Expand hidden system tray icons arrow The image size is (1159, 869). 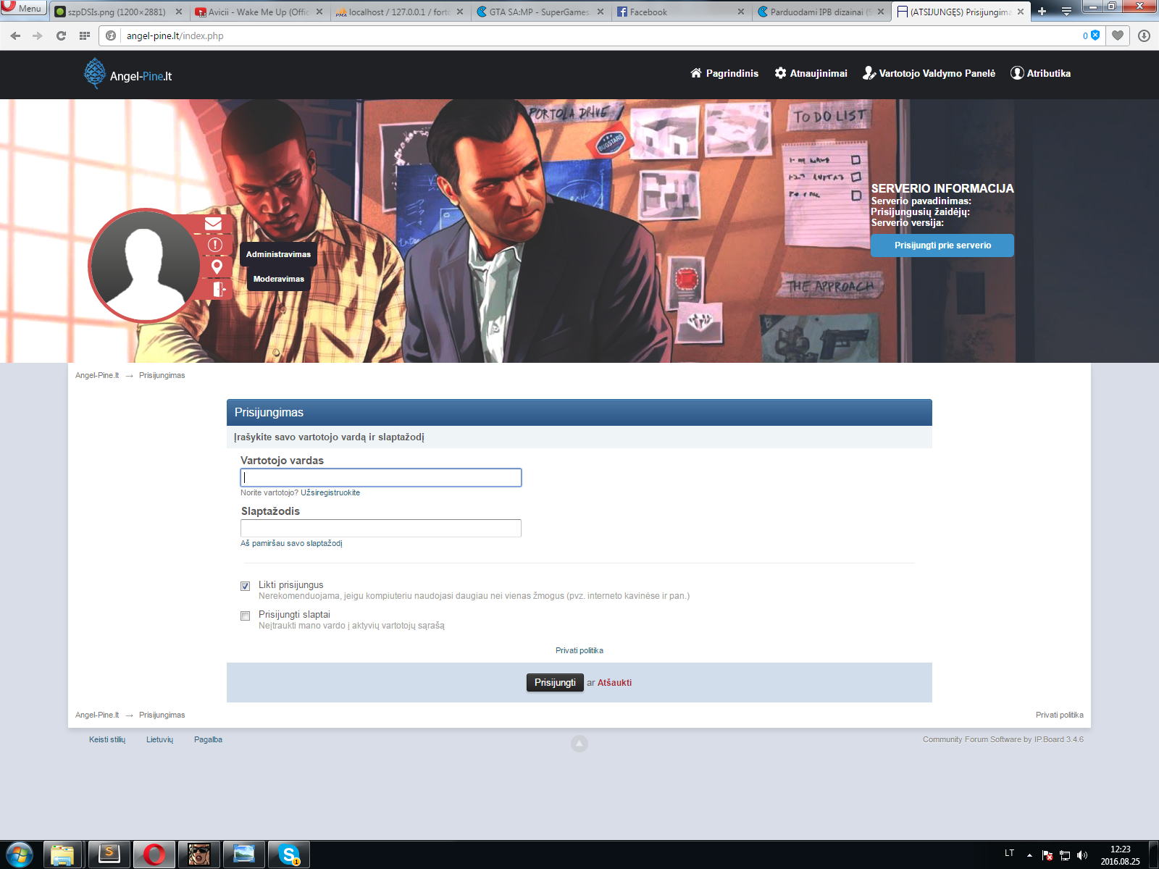tap(1029, 855)
